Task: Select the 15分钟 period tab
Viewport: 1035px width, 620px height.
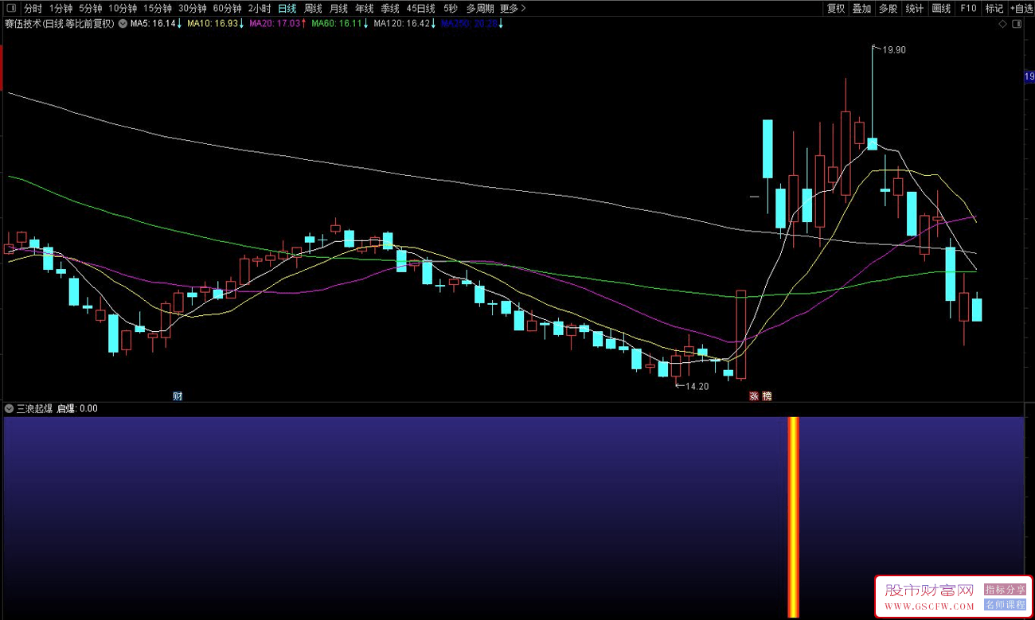Action: click(x=158, y=8)
